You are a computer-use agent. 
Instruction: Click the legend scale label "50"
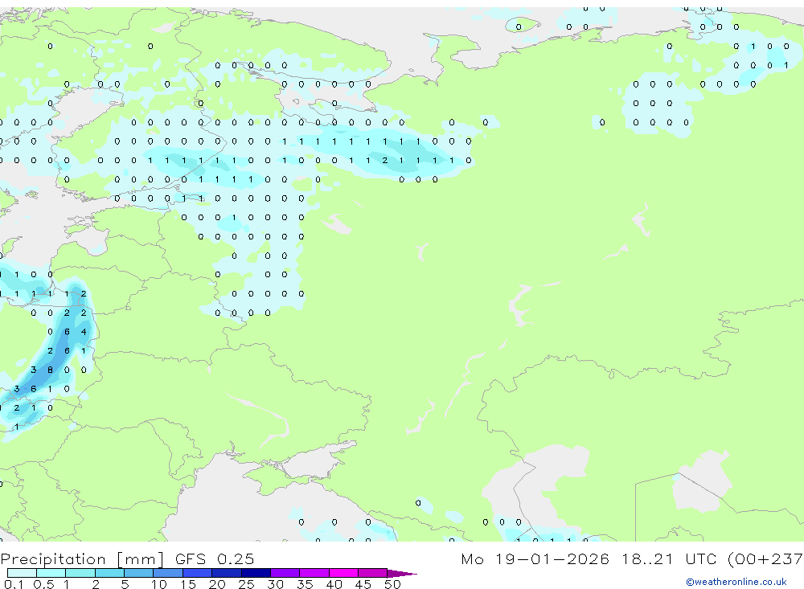[x=393, y=584]
